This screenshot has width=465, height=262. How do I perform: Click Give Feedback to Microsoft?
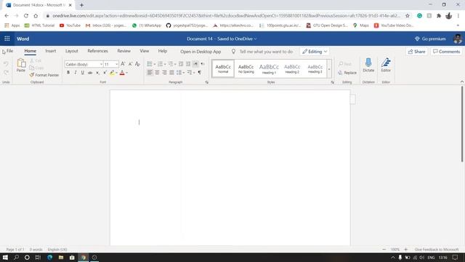437,250
